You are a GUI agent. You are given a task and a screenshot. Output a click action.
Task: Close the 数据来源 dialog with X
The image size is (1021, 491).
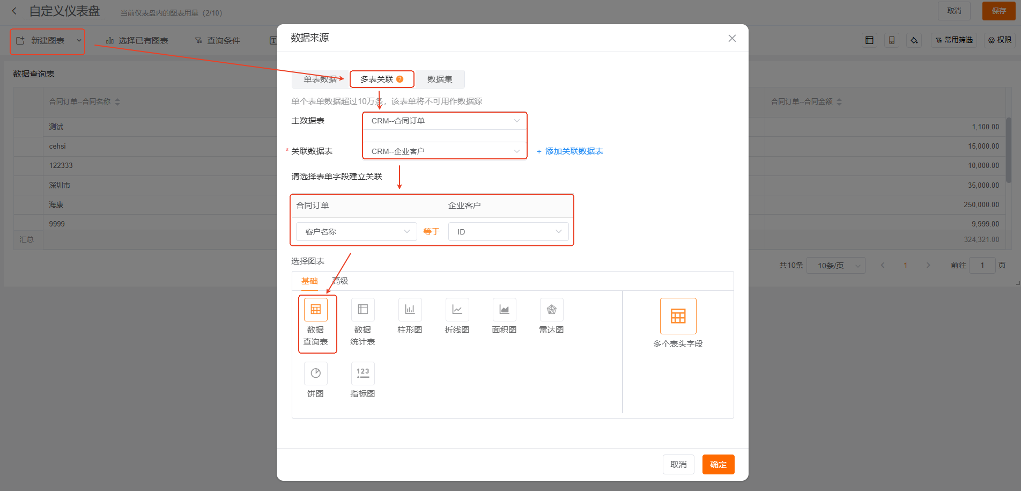tap(732, 39)
